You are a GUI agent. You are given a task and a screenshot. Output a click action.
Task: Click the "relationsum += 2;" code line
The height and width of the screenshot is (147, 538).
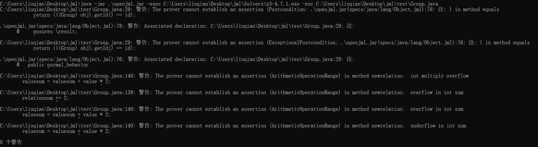point(45,98)
